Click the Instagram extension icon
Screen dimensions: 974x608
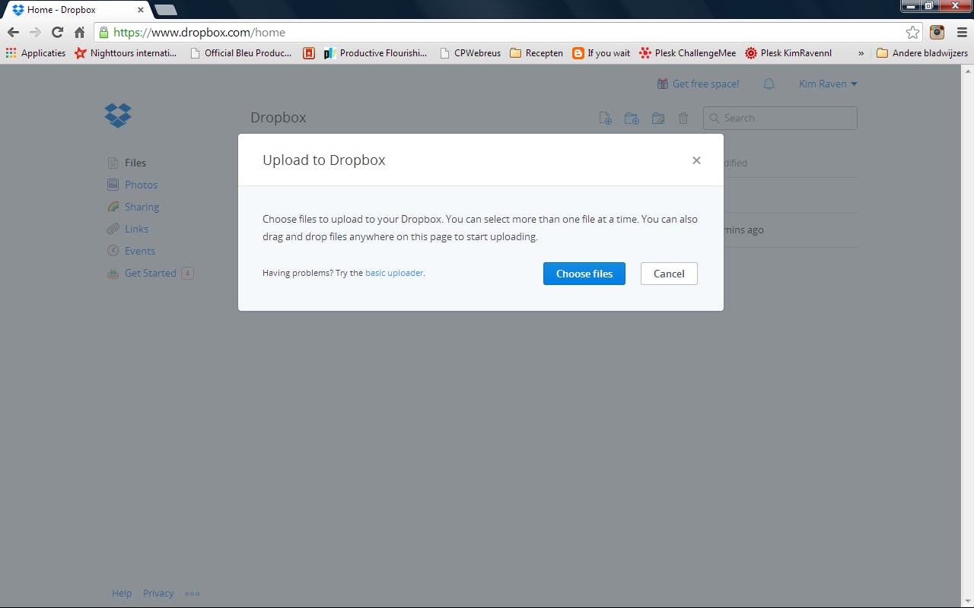(x=937, y=32)
